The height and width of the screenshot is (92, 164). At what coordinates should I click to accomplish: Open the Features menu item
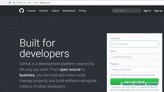[32, 11]
